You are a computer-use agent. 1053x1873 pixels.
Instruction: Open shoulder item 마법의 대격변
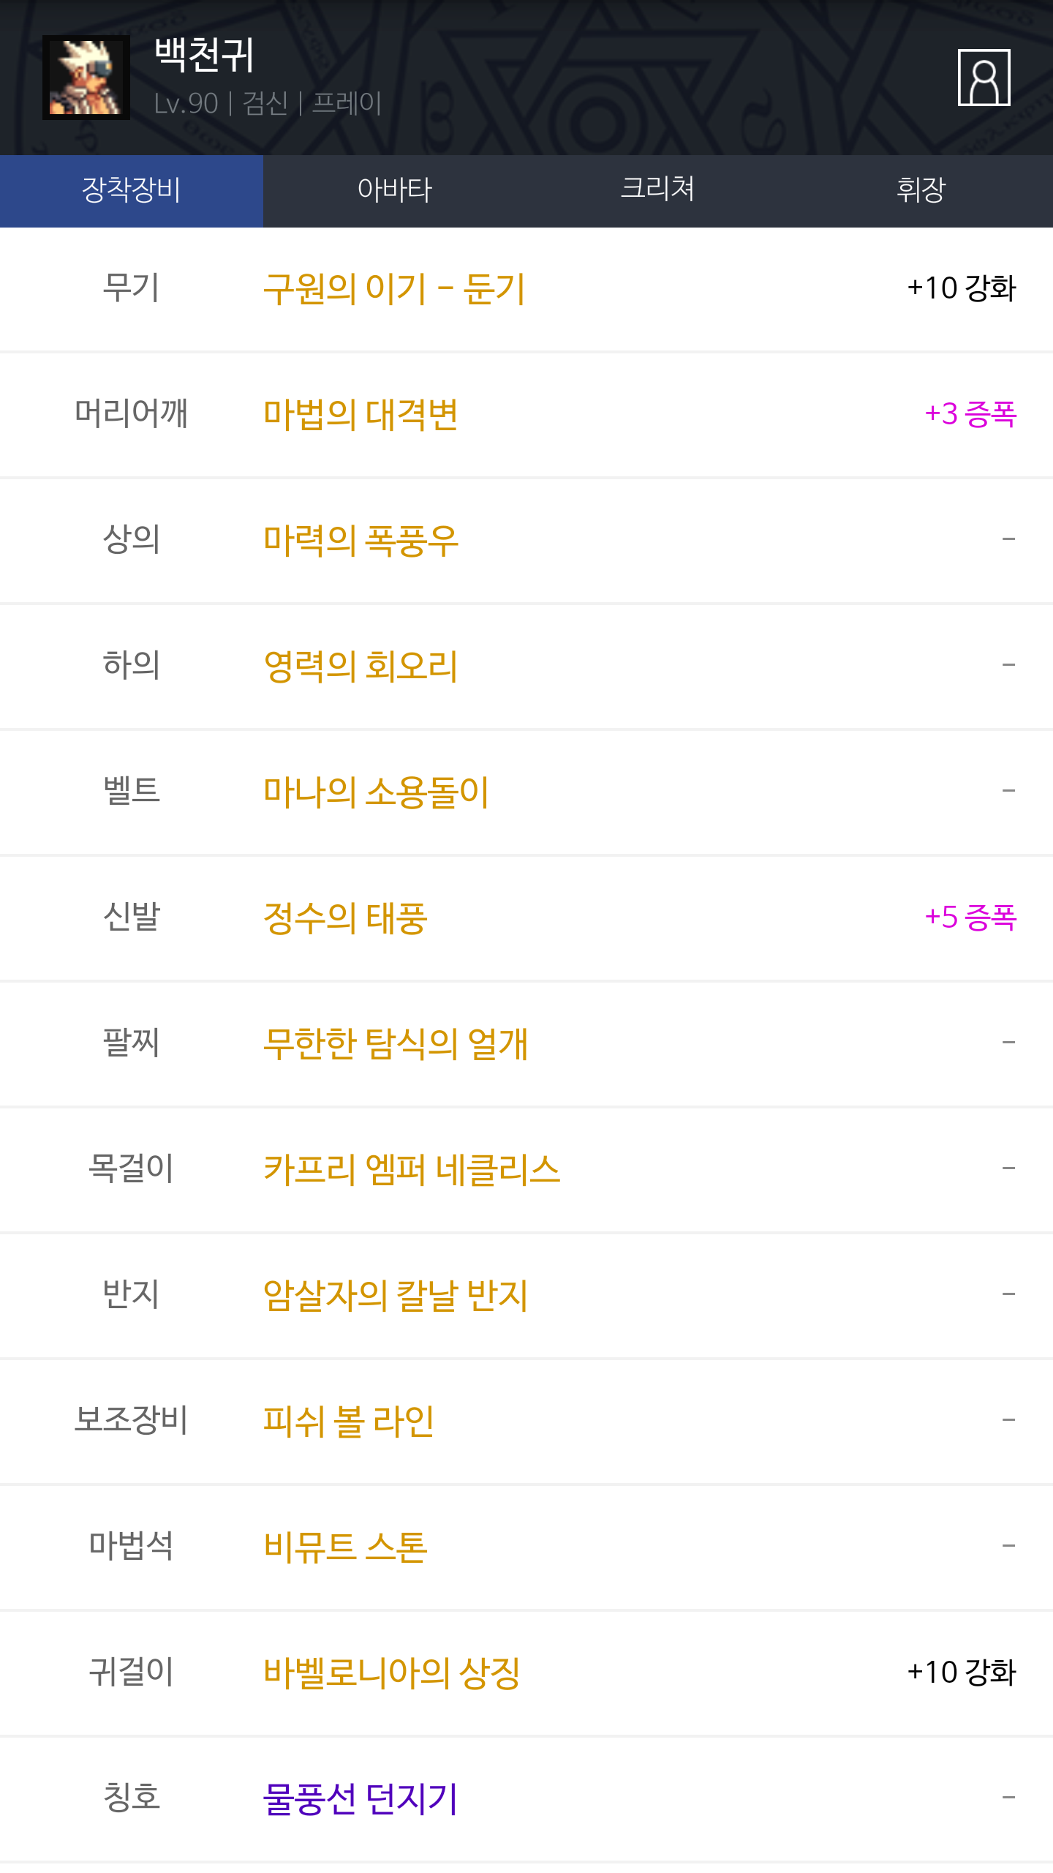tap(361, 415)
